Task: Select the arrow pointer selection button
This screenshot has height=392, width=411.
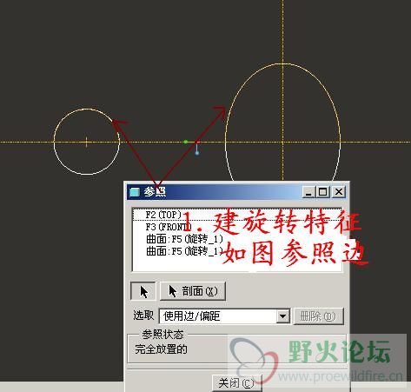Action: click(x=143, y=291)
